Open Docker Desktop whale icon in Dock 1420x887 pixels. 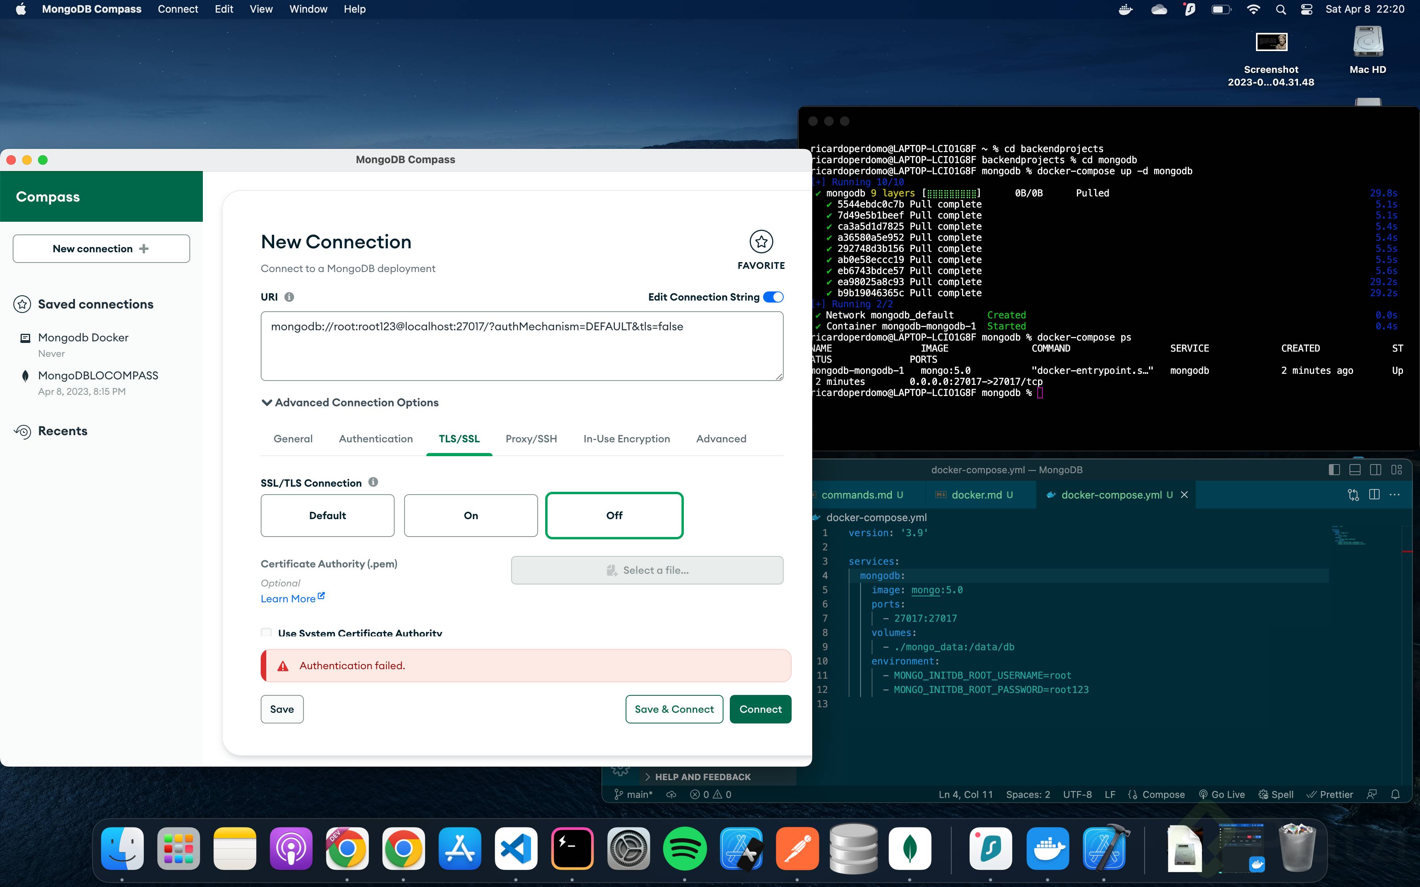(x=1048, y=848)
